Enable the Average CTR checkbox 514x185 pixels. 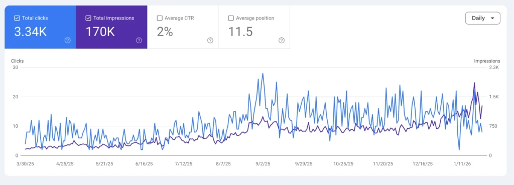[160, 19]
